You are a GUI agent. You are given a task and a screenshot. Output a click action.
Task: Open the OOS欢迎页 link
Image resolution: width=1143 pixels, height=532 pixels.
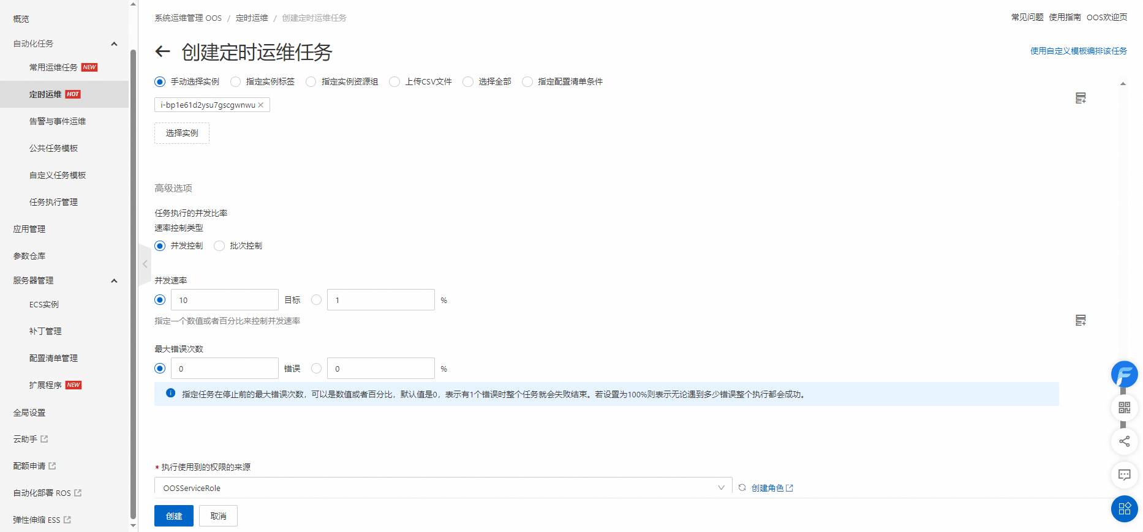tap(1107, 17)
